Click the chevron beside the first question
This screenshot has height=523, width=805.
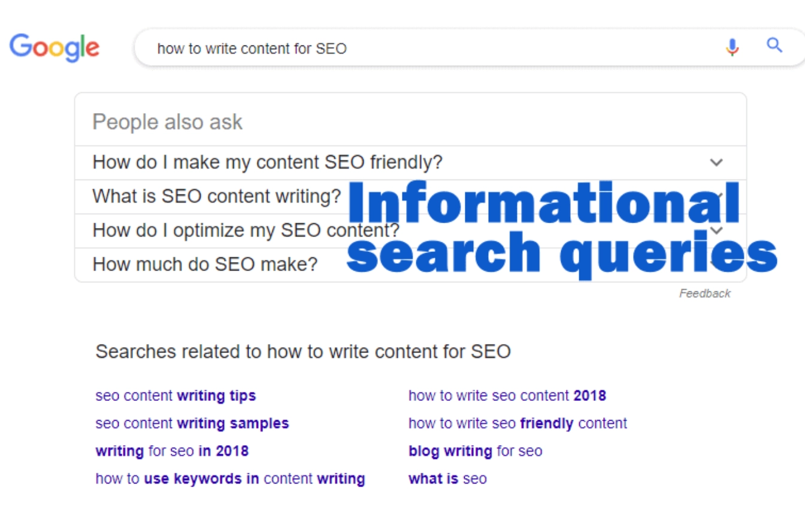716,162
